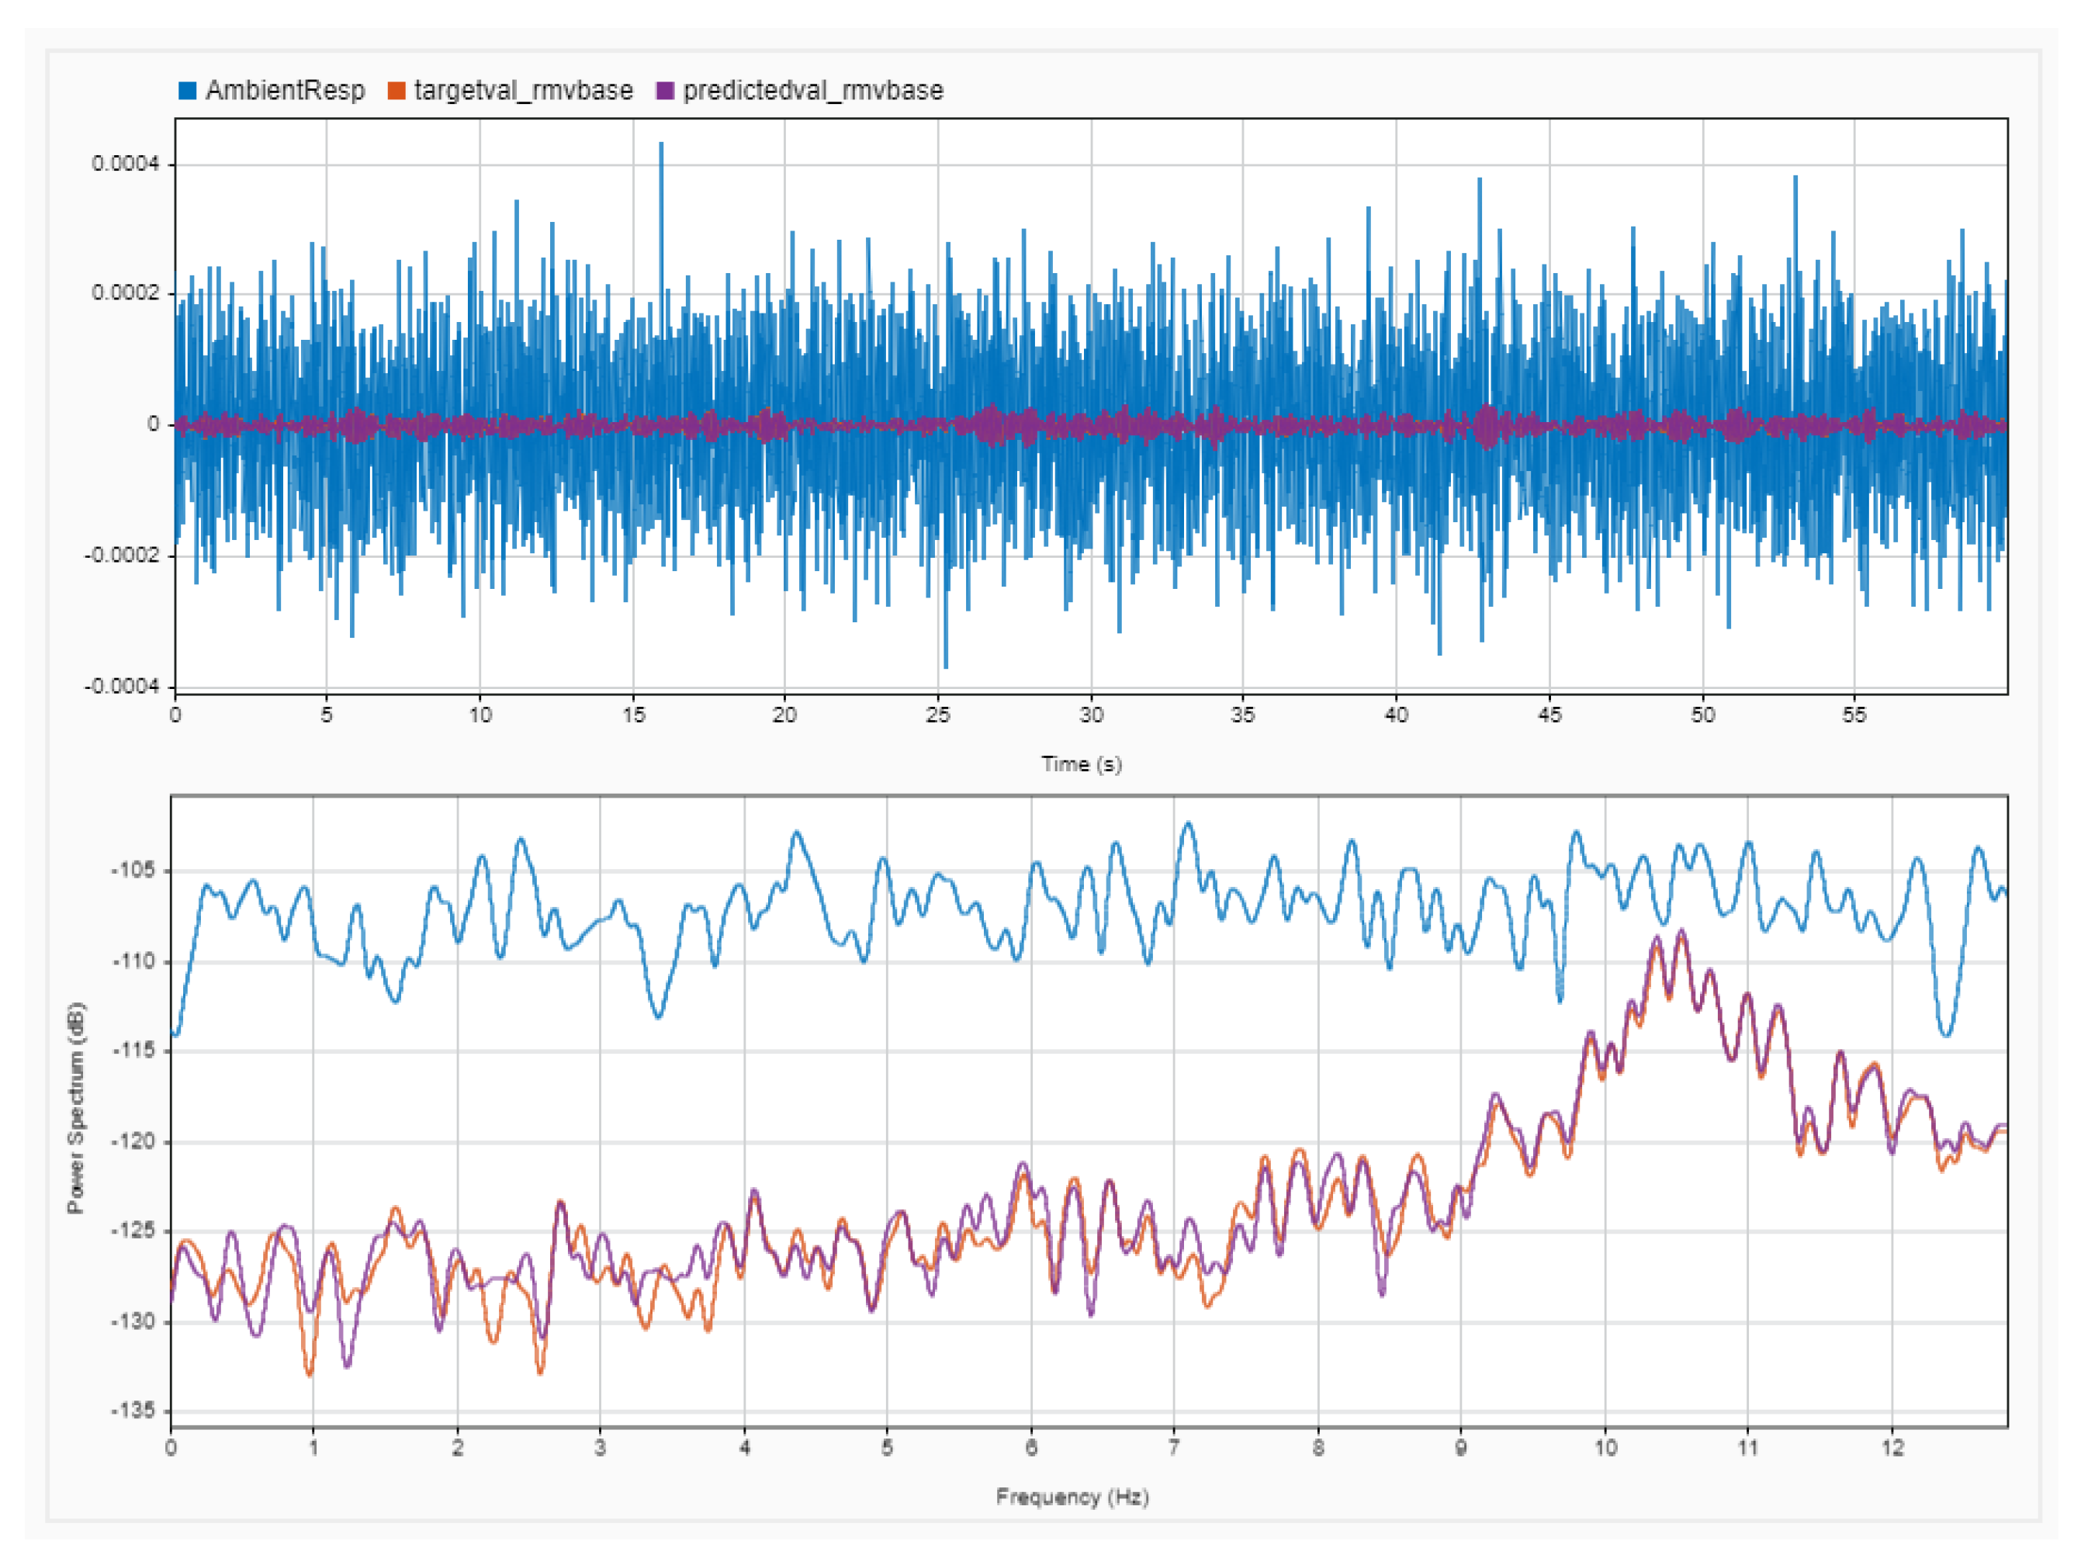Toggle the AmbientResp legend label
The image size is (2074, 1565).
[x=285, y=91]
